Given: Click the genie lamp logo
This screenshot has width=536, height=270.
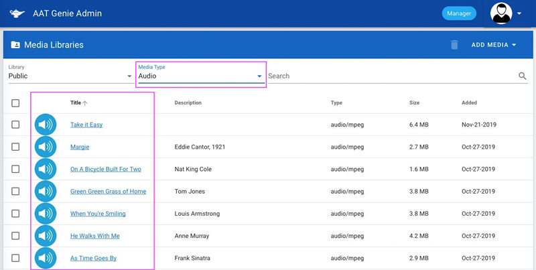Looking at the screenshot, I should click(x=17, y=13).
